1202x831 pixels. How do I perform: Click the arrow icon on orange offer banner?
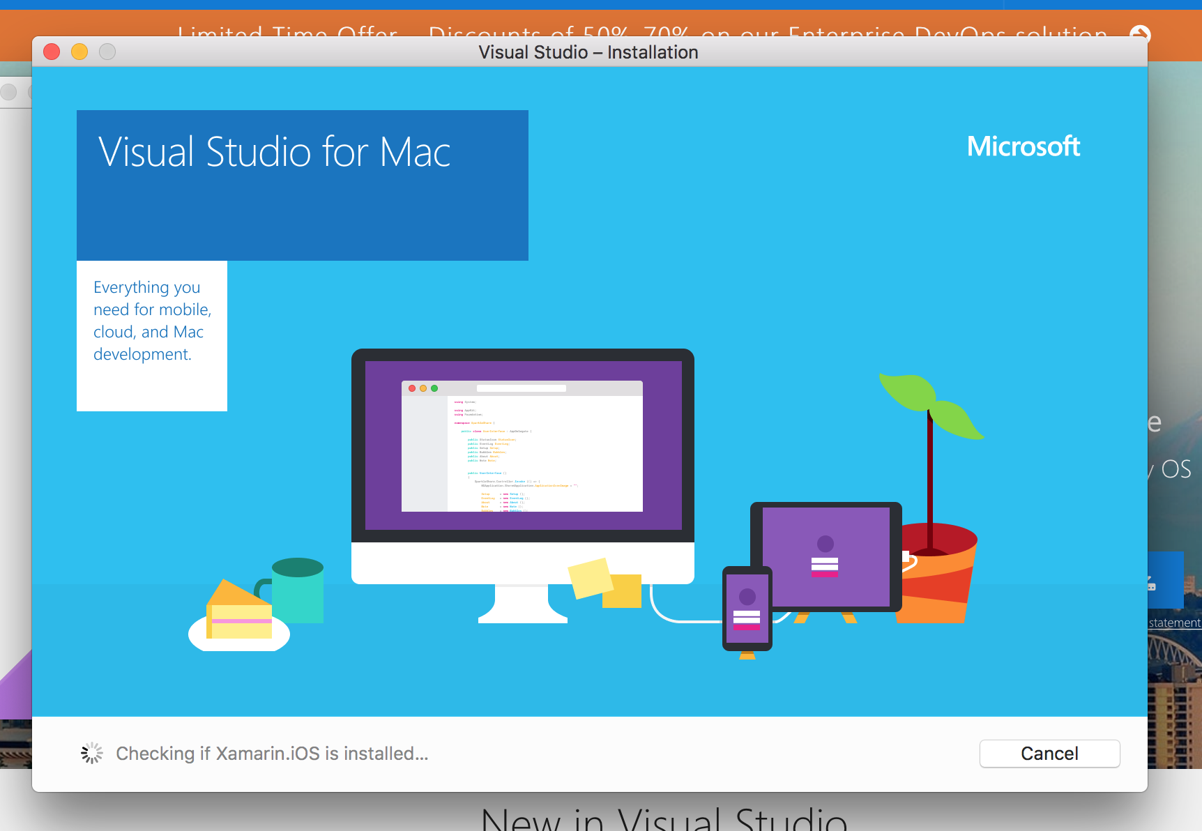point(1140,33)
